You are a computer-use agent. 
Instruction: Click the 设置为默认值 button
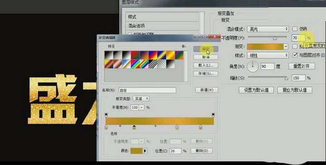coord(256,90)
